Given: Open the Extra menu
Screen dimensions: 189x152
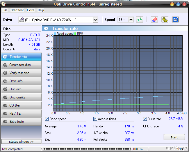Looking at the screenshot, I should point(31,10).
